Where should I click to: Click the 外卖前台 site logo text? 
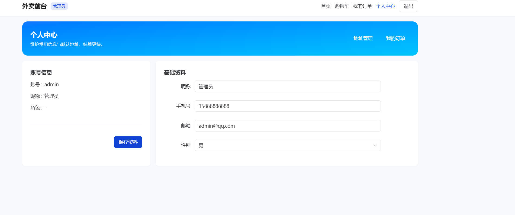[34, 6]
